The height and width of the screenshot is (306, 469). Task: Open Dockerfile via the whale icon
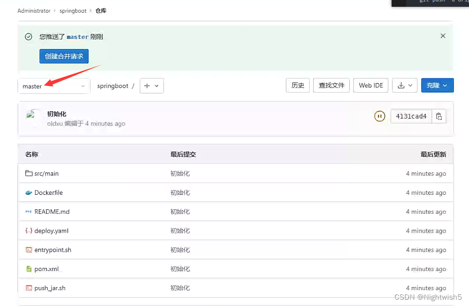point(29,192)
